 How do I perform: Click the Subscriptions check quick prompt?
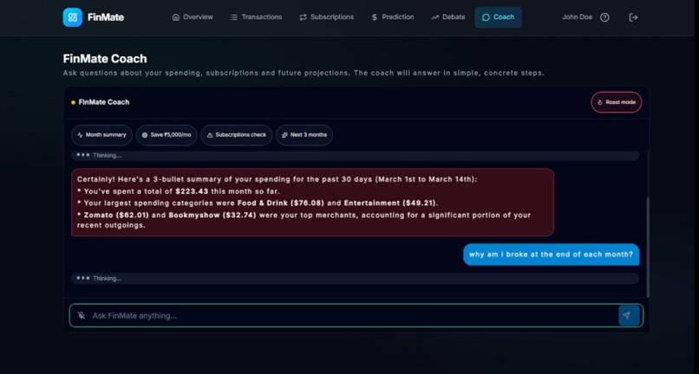[236, 135]
